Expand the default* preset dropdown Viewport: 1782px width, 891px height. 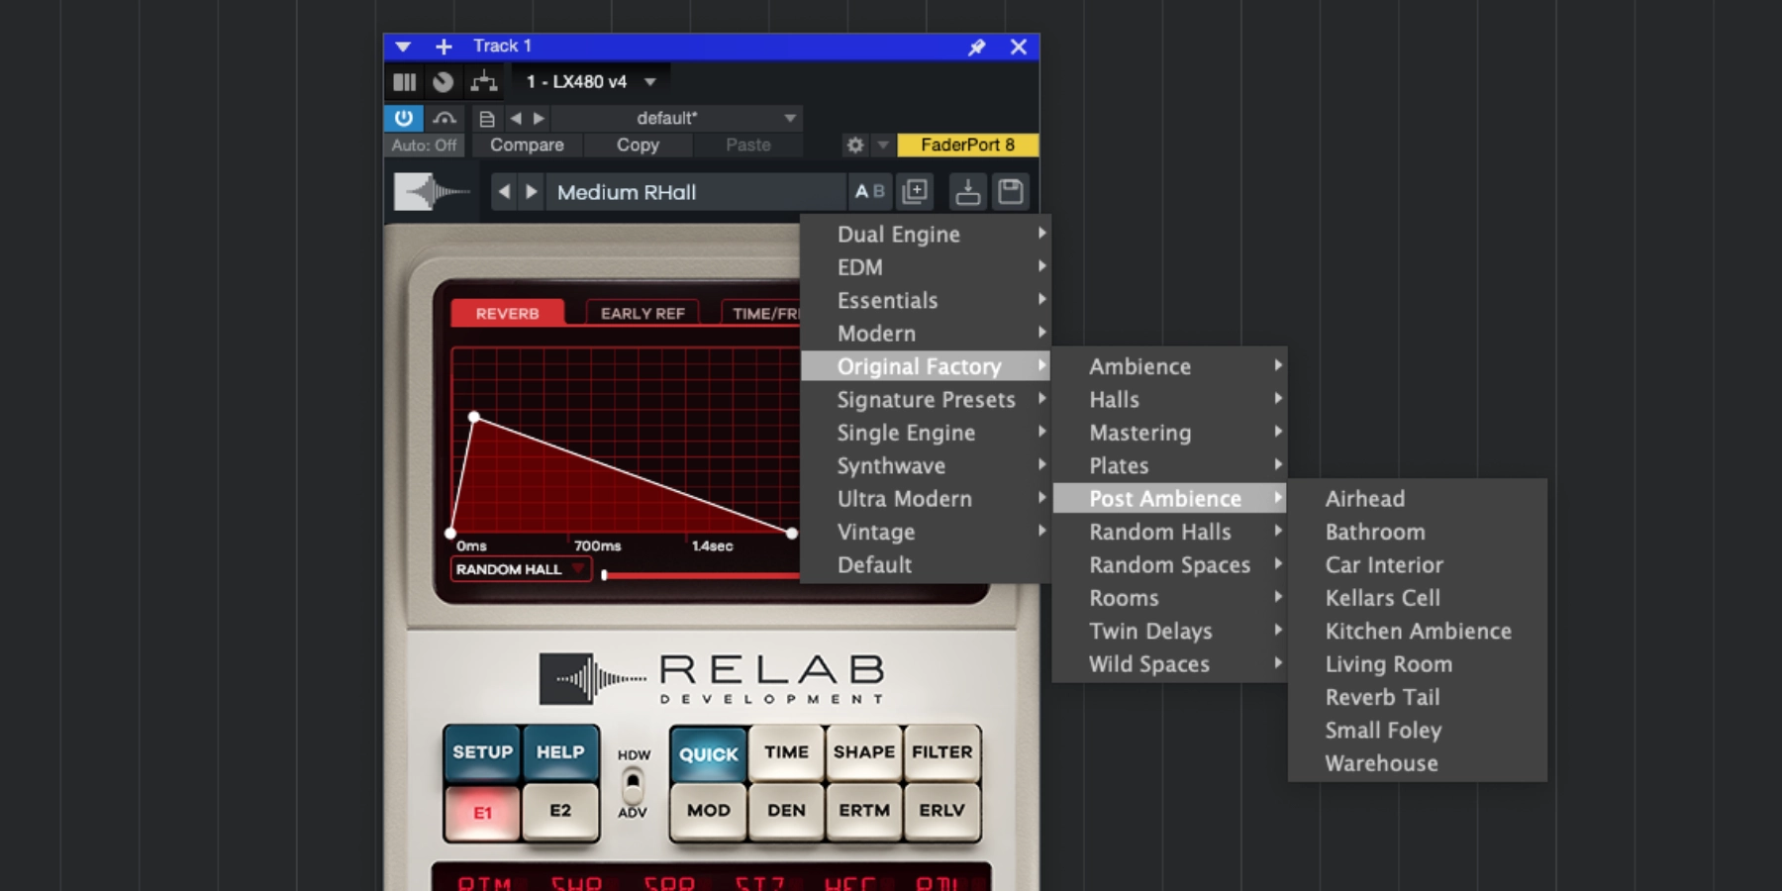click(x=789, y=119)
